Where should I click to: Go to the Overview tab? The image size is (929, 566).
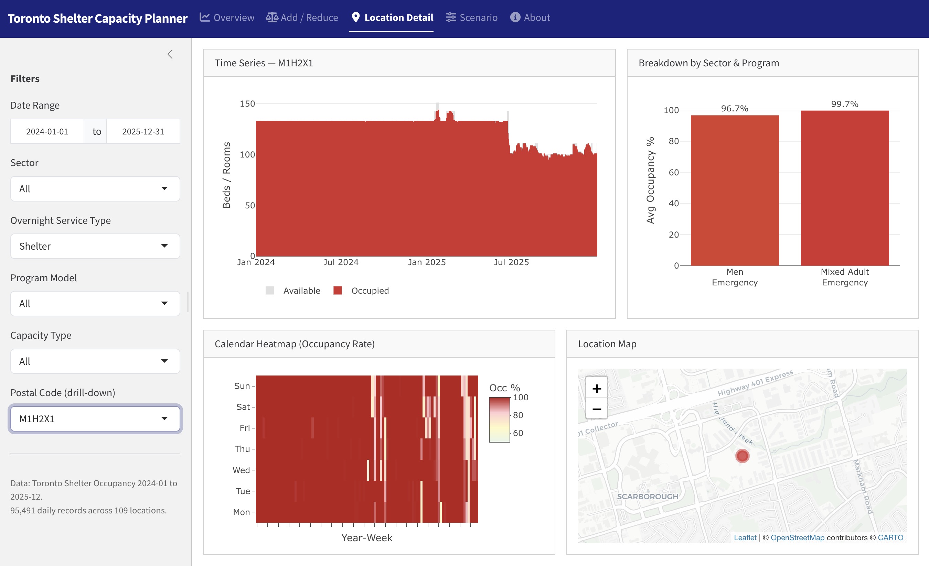click(233, 17)
